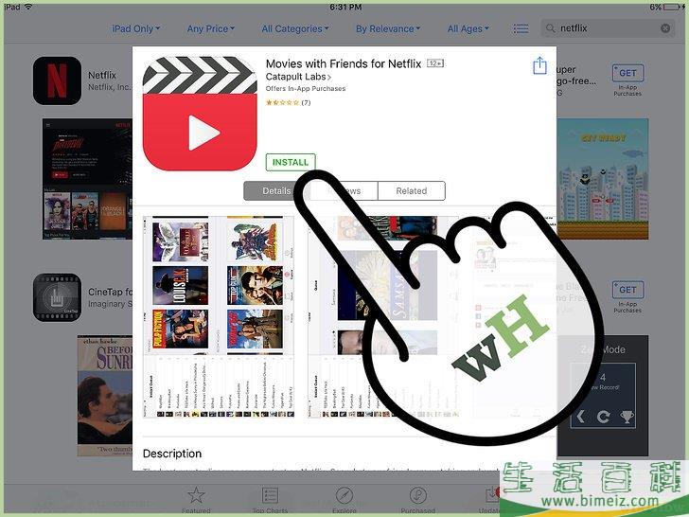
Task: Tap GET for the top right app
Action: (x=627, y=73)
